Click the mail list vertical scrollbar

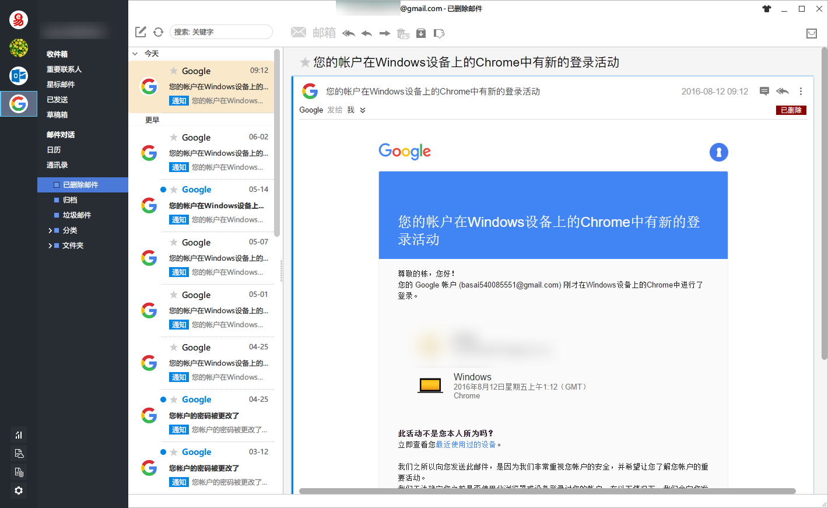277,143
